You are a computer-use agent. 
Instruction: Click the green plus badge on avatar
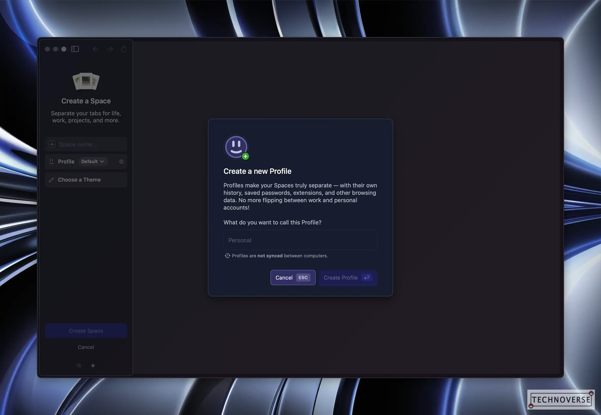(245, 156)
